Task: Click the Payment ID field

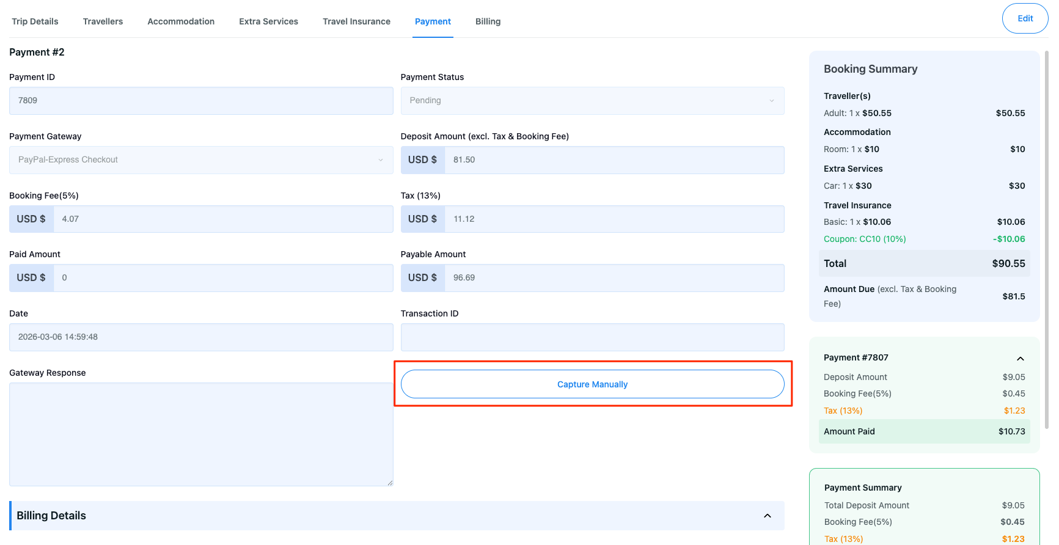Action: (200, 101)
